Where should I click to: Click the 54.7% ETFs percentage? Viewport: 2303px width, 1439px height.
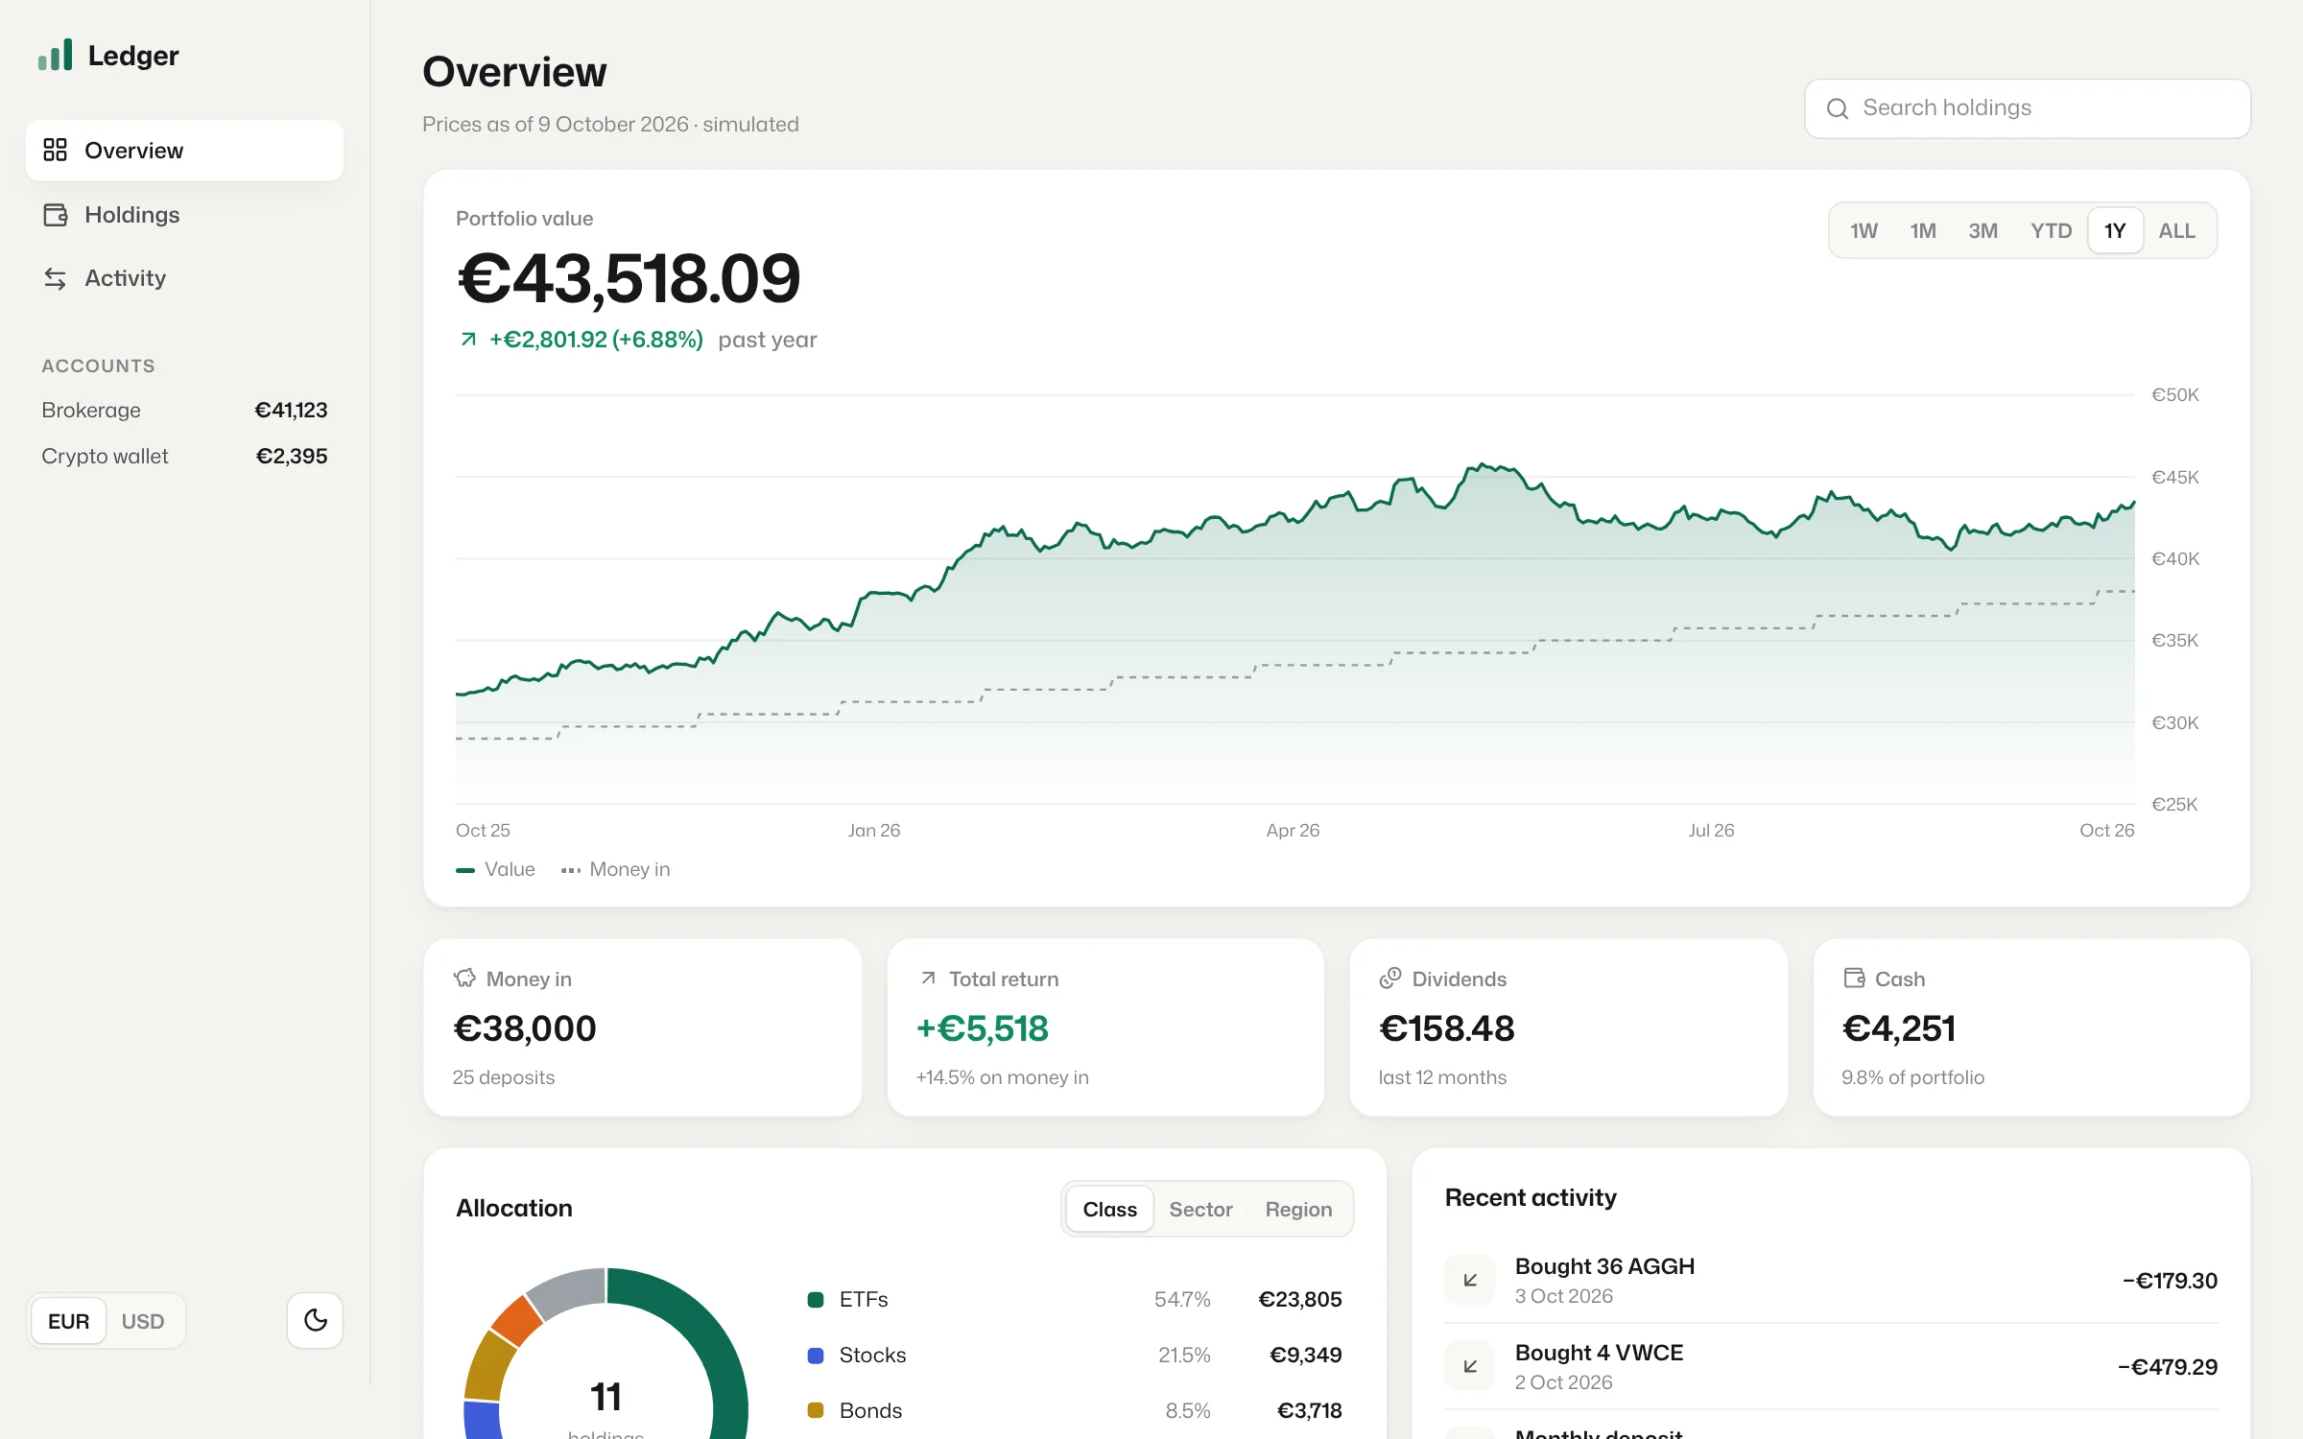point(1182,1300)
